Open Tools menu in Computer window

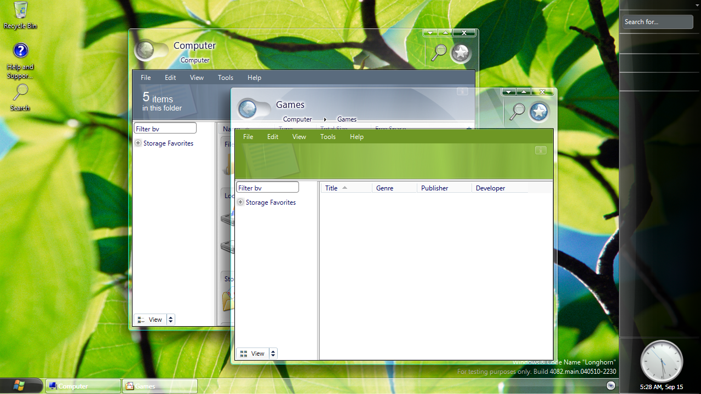coord(226,78)
